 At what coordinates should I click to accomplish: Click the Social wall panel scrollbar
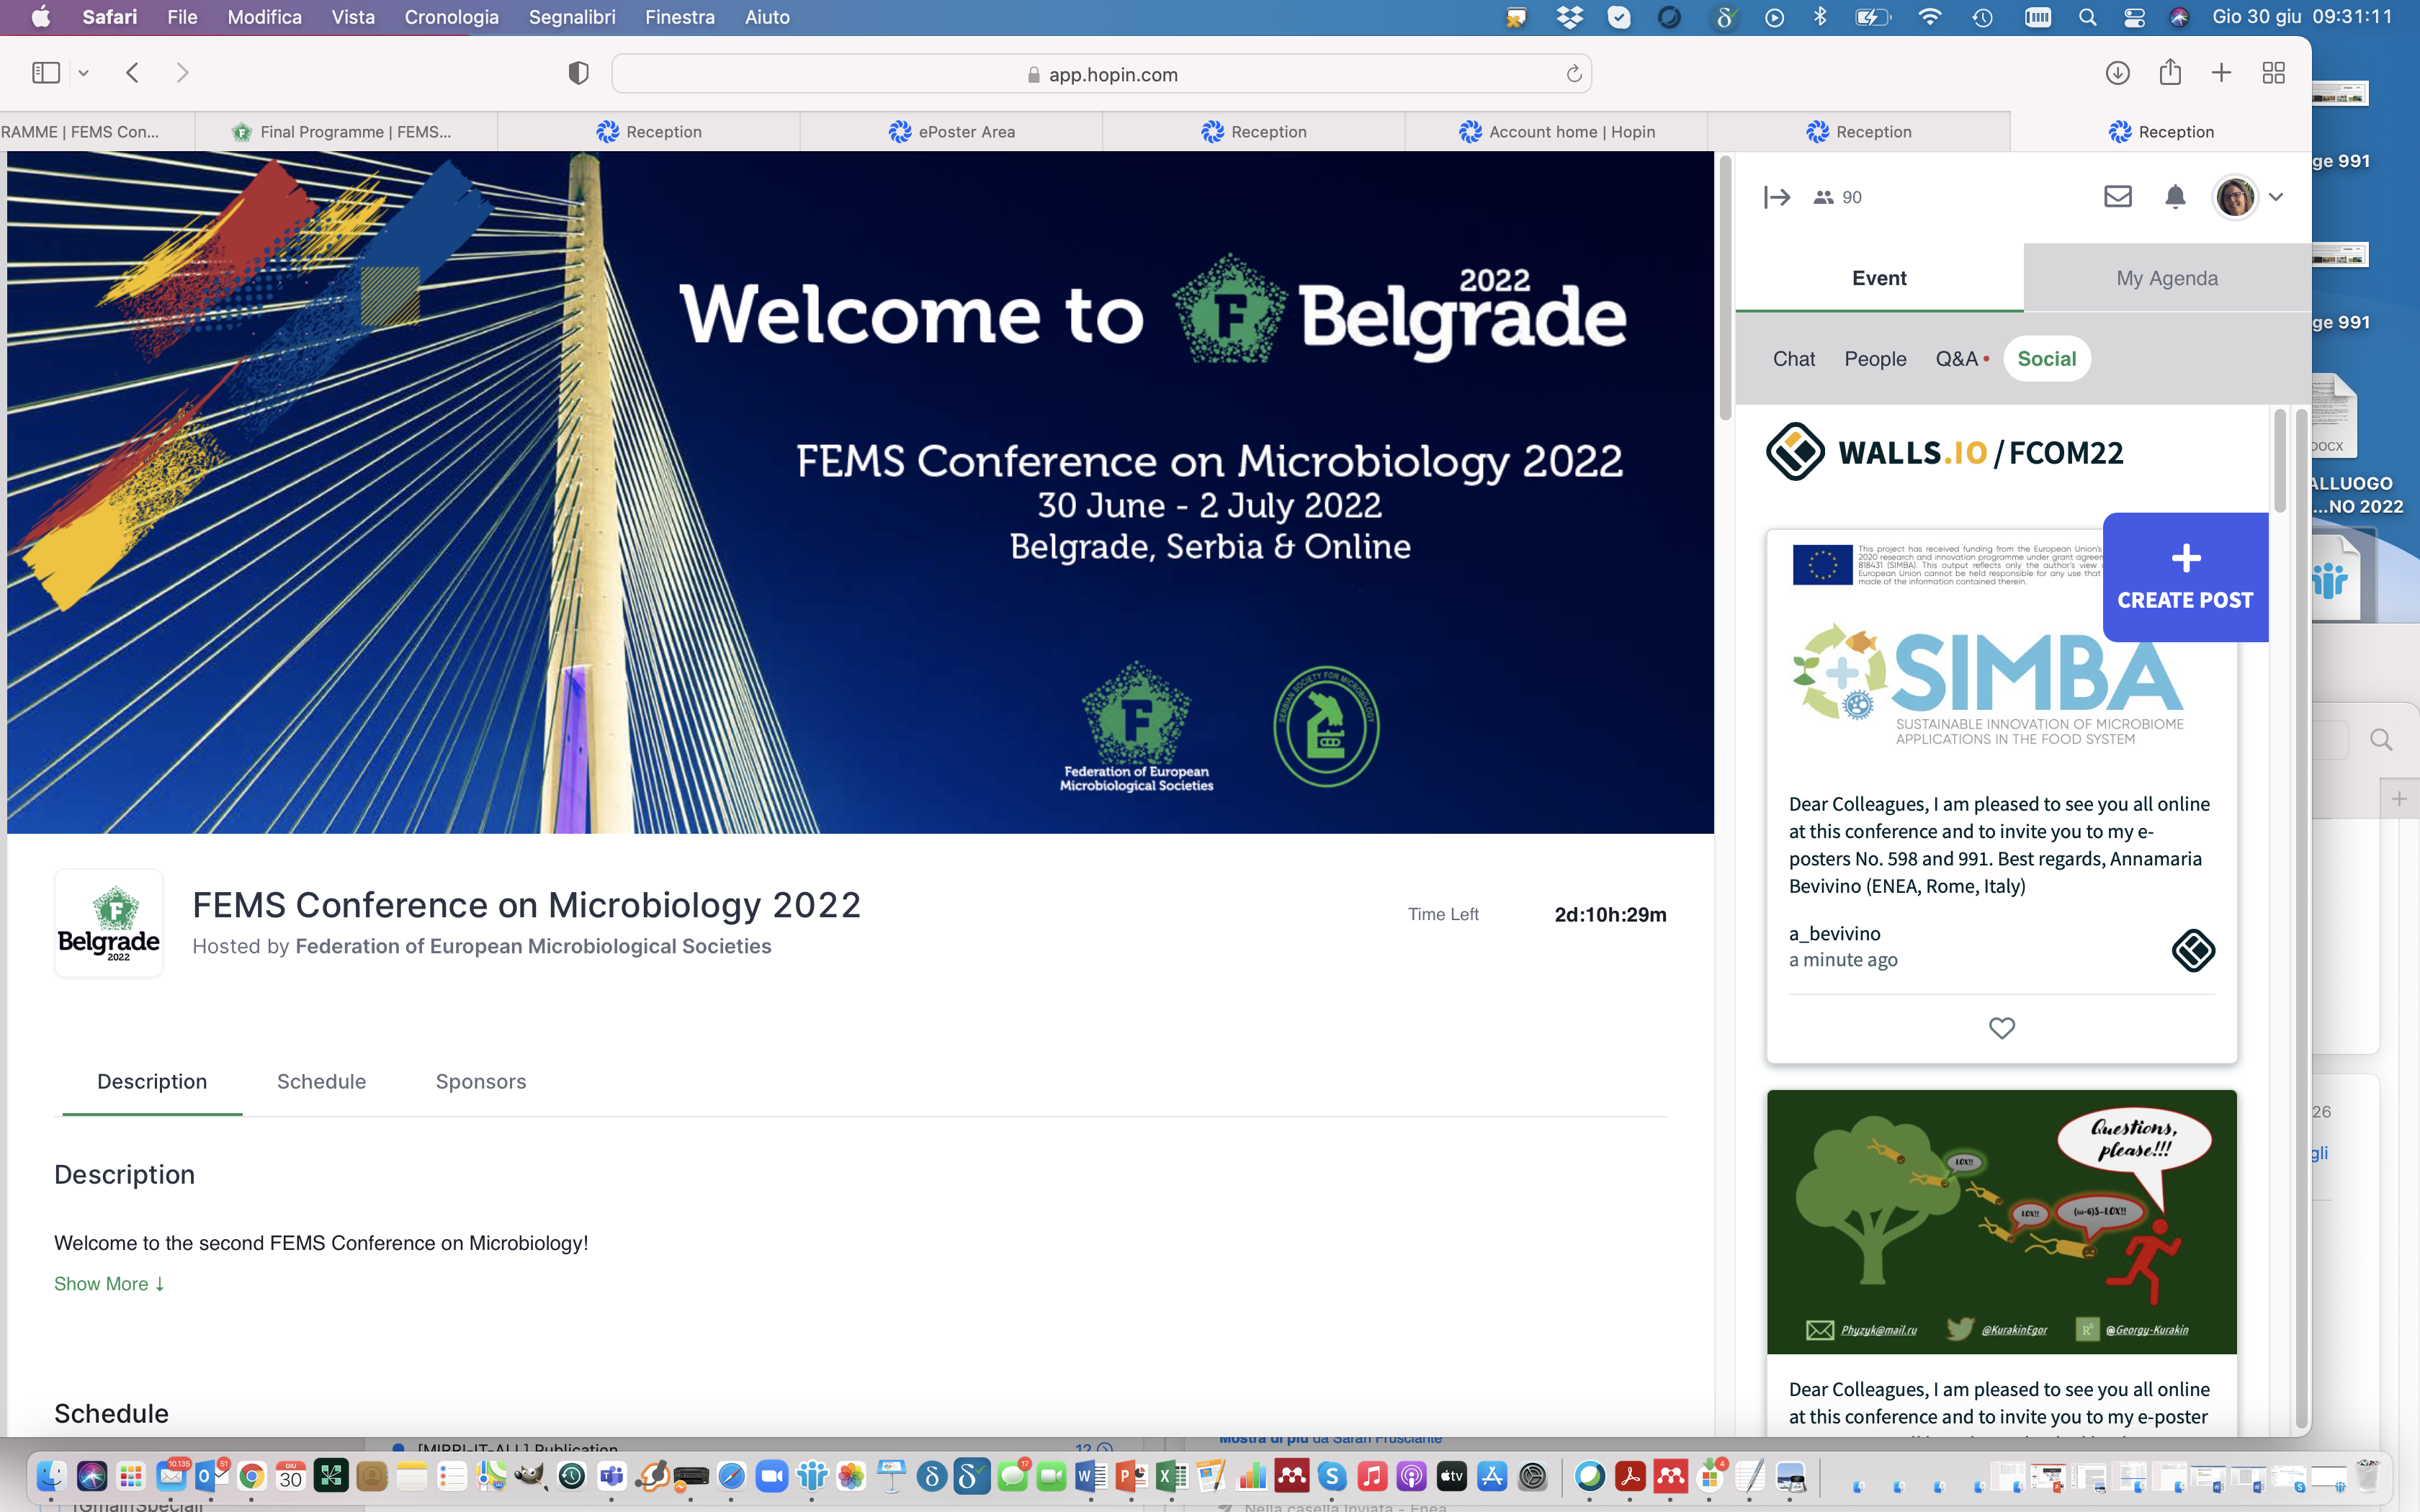click(x=2280, y=460)
